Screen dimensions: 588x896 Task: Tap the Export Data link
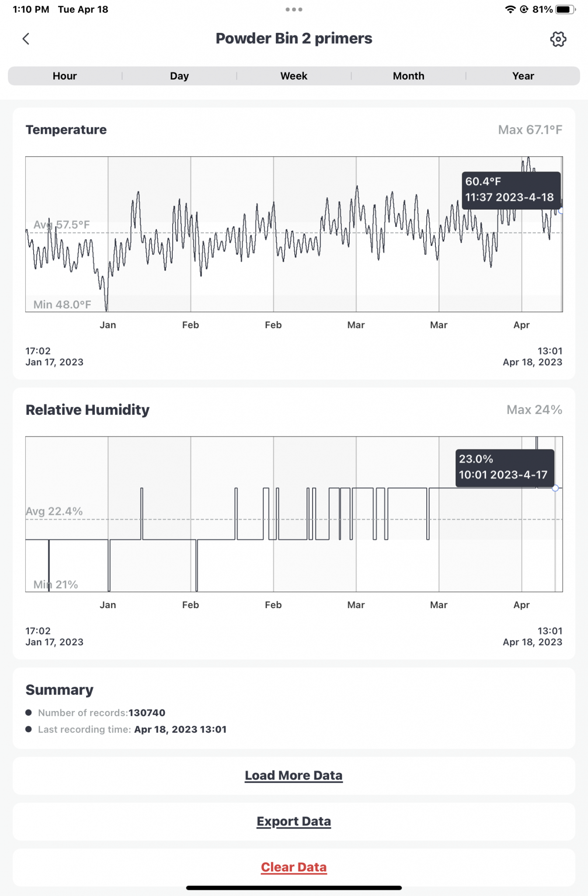click(x=294, y=821)
